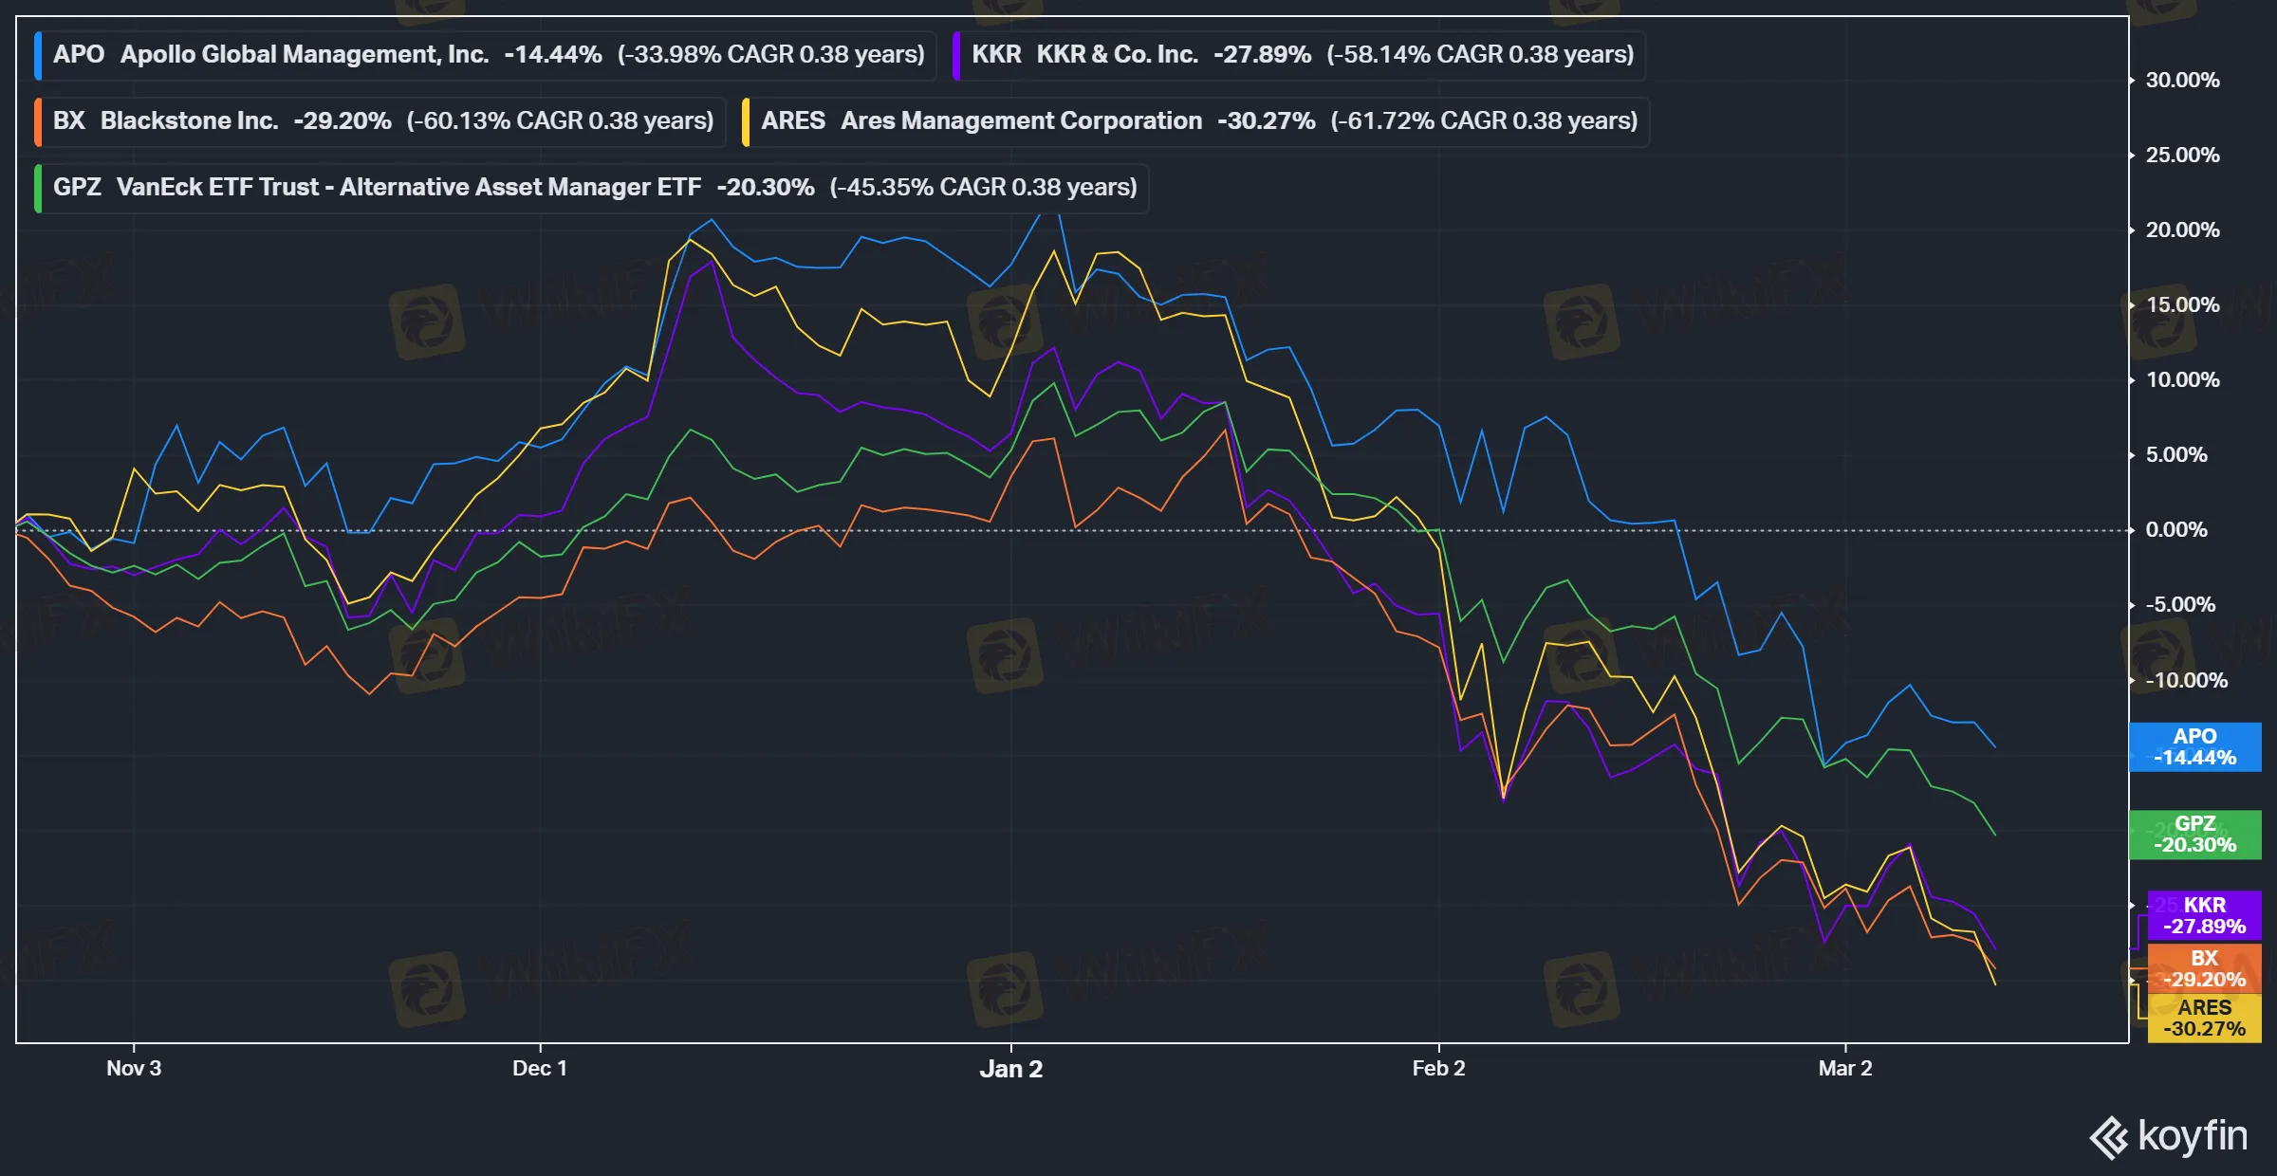Select the VanEck Alternative Asset Manager ETF legend

[x=408, y=188]
